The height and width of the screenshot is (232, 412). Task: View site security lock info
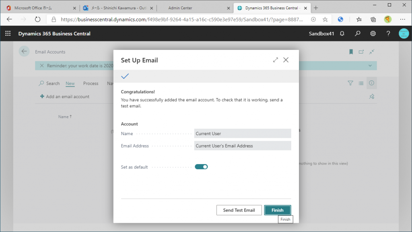[54, 19]
